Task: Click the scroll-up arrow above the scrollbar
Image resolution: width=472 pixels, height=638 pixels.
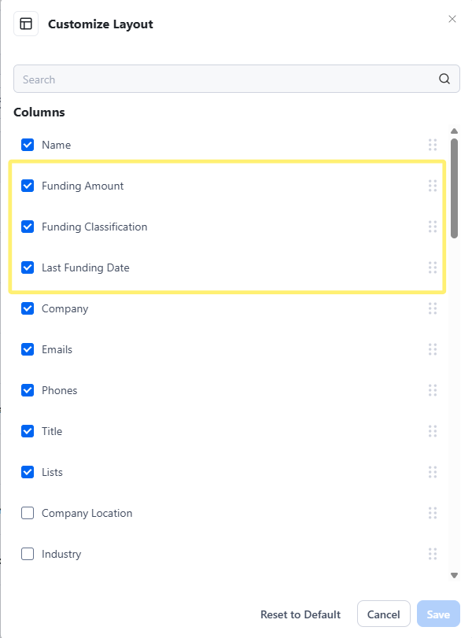Action: click(454, 131)
